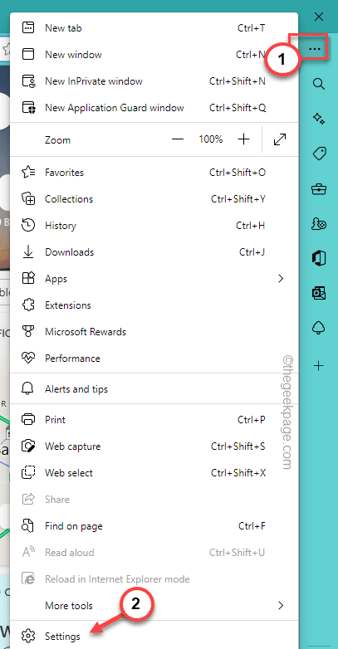Click the Ctrl+P shortcut text

(x=252, y=420)
